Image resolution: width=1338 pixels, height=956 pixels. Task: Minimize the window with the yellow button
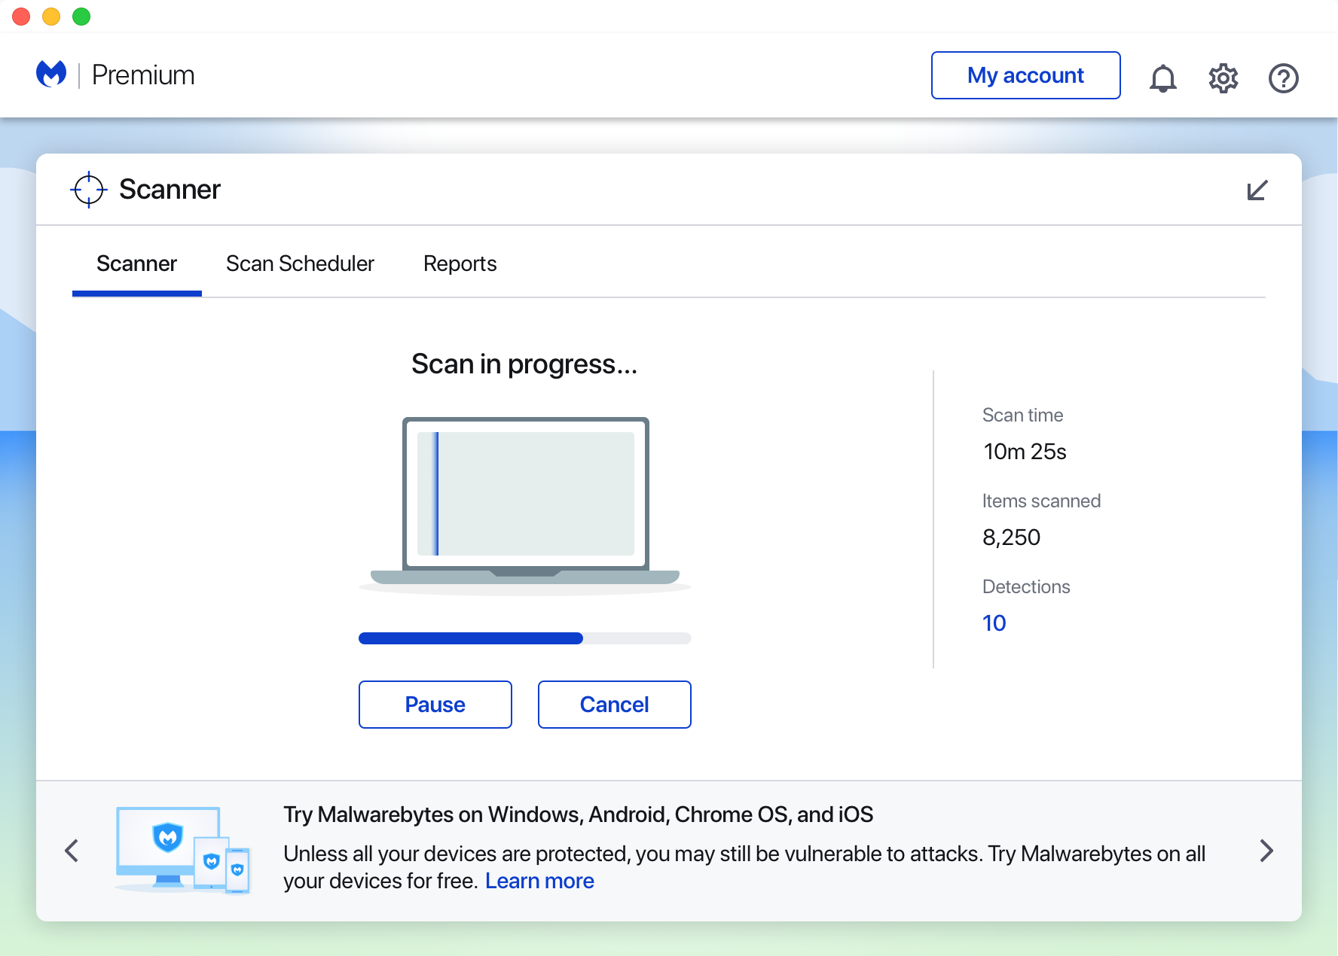coord(51,17)
